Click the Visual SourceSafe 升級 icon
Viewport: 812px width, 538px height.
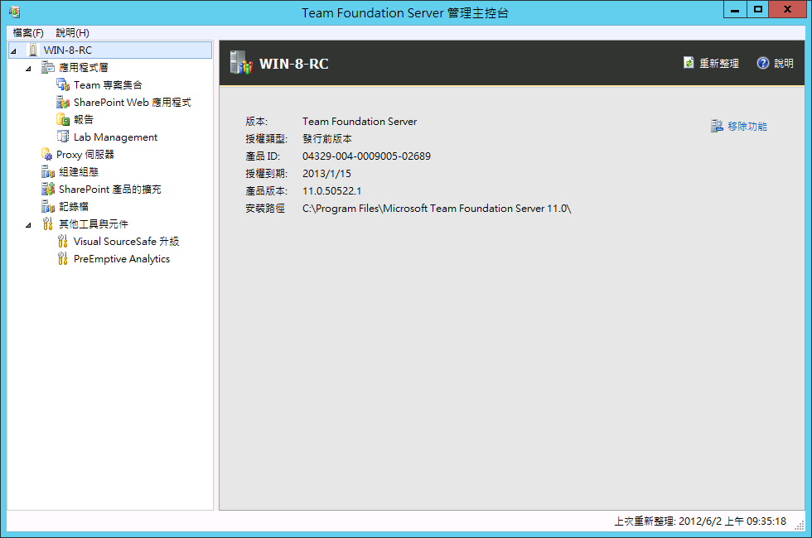(x=63, y=241)
